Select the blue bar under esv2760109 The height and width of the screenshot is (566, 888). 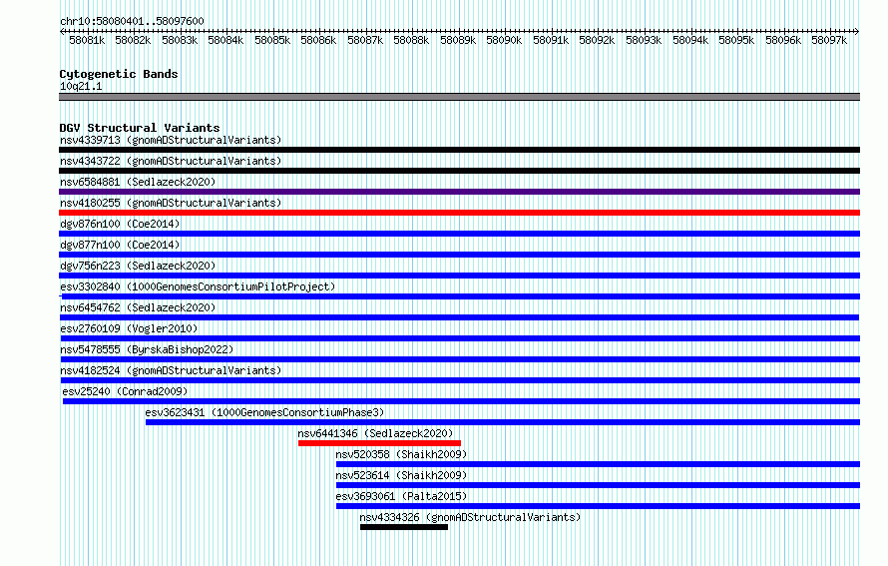pos(460,338)
